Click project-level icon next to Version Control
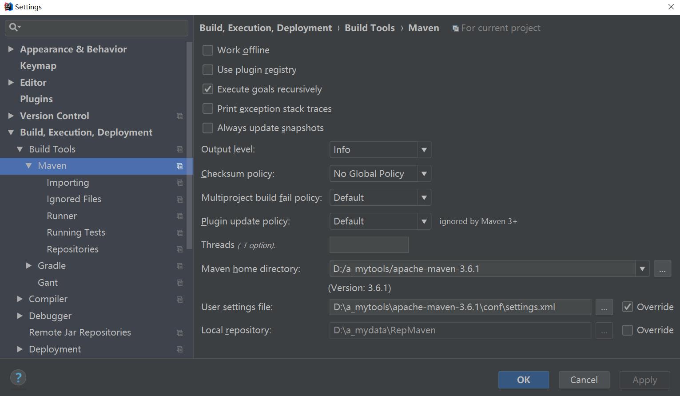 [x=179, y=116]
